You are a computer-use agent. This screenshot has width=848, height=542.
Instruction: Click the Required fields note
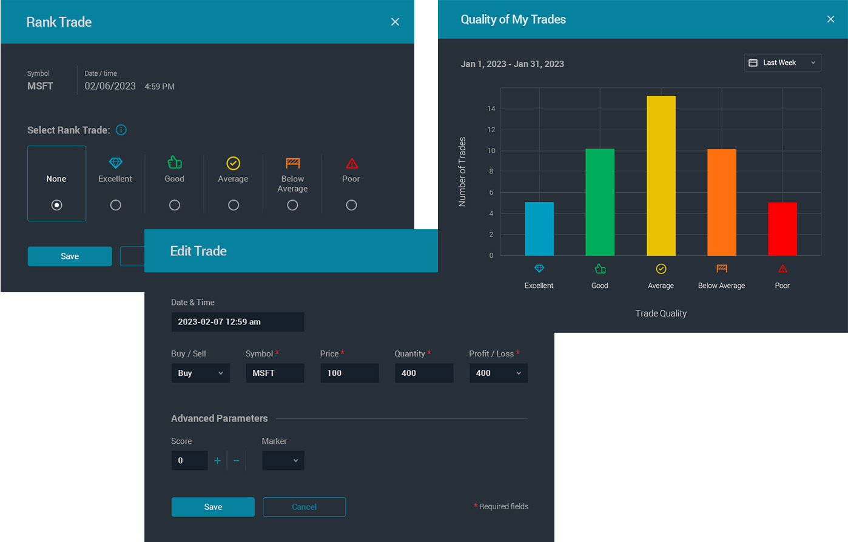click(x=501, y=506)
